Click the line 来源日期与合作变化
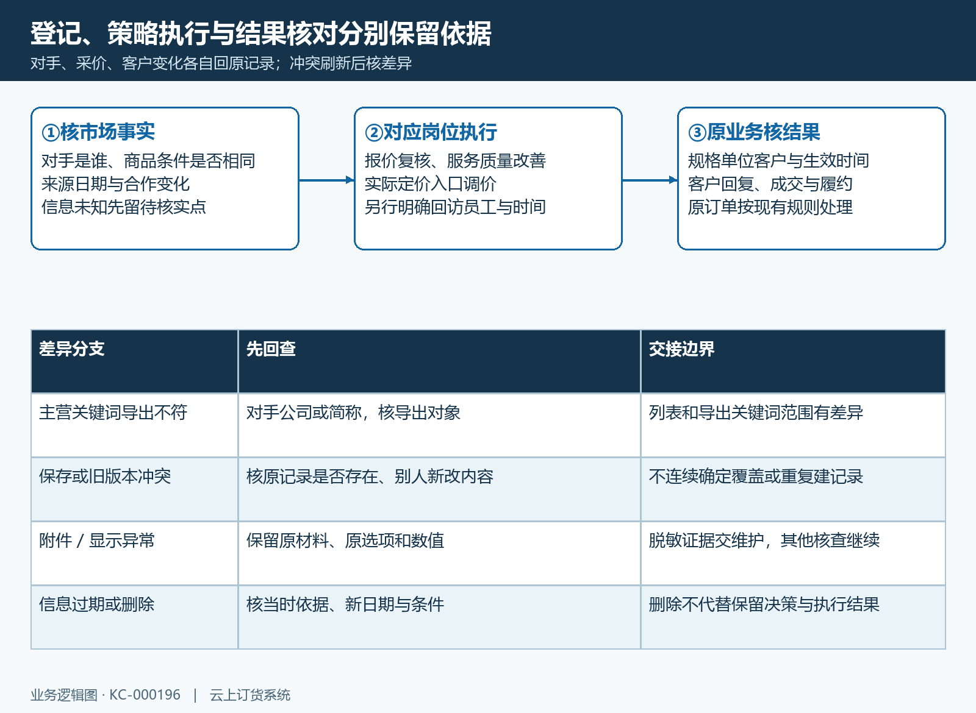Viewport: 976px width, 713px height. [x=115, y=184]
